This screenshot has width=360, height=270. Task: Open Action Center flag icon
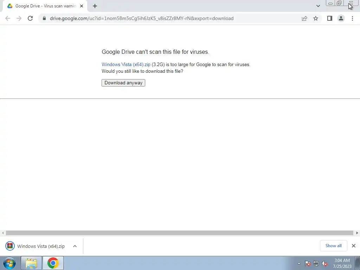308,263
